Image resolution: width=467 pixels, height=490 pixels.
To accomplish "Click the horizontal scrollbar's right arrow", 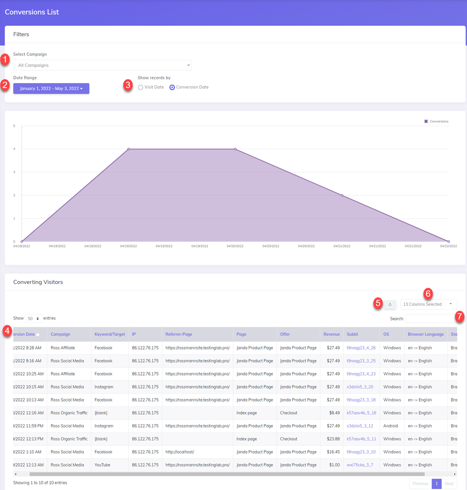I will coord(455,474).
